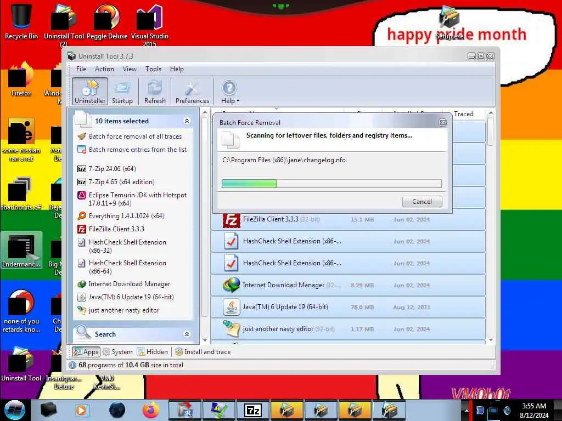The height and width of the screenshot is (421, 562).
Task: Show hidden system tray icons
Action: coord(467,411)
